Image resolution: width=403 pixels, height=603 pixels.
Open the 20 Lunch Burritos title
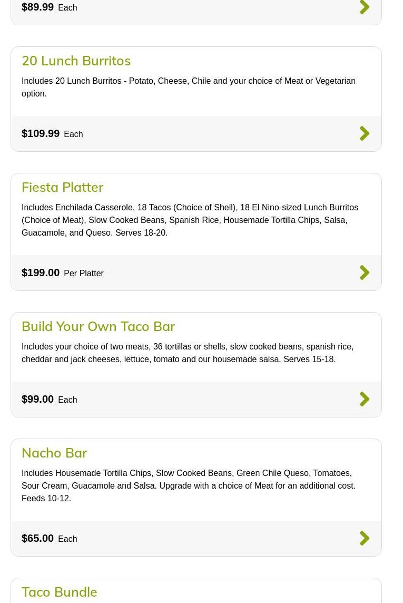(76, 61)
